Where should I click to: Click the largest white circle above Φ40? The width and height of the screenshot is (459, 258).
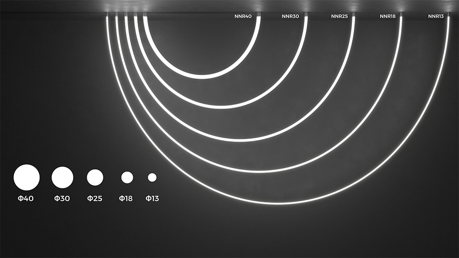click(27, 177)
